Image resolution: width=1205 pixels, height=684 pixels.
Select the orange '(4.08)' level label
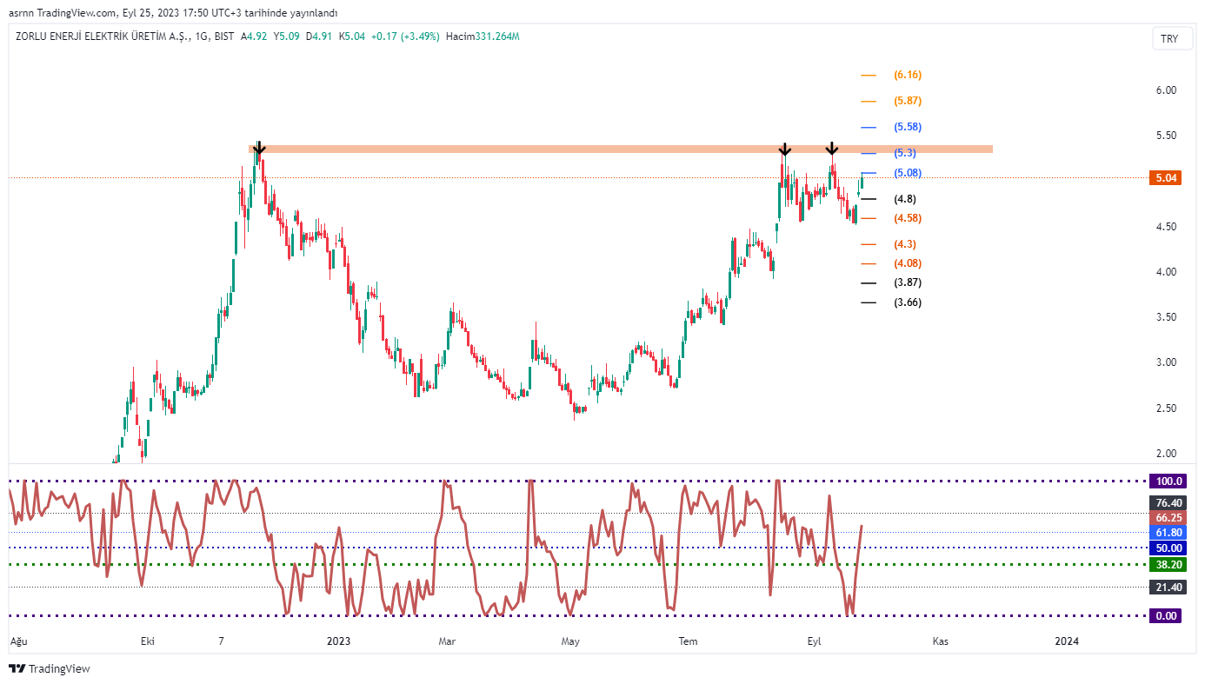(x=908, y=263)
